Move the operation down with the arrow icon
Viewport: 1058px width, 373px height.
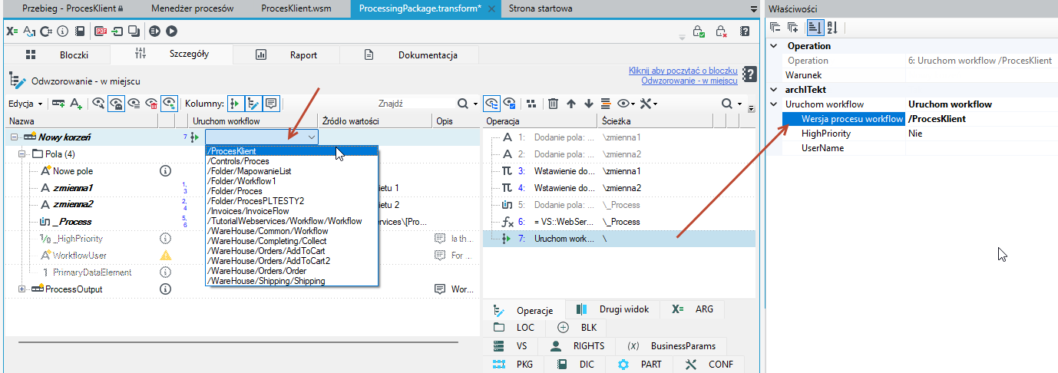[588, 103]
